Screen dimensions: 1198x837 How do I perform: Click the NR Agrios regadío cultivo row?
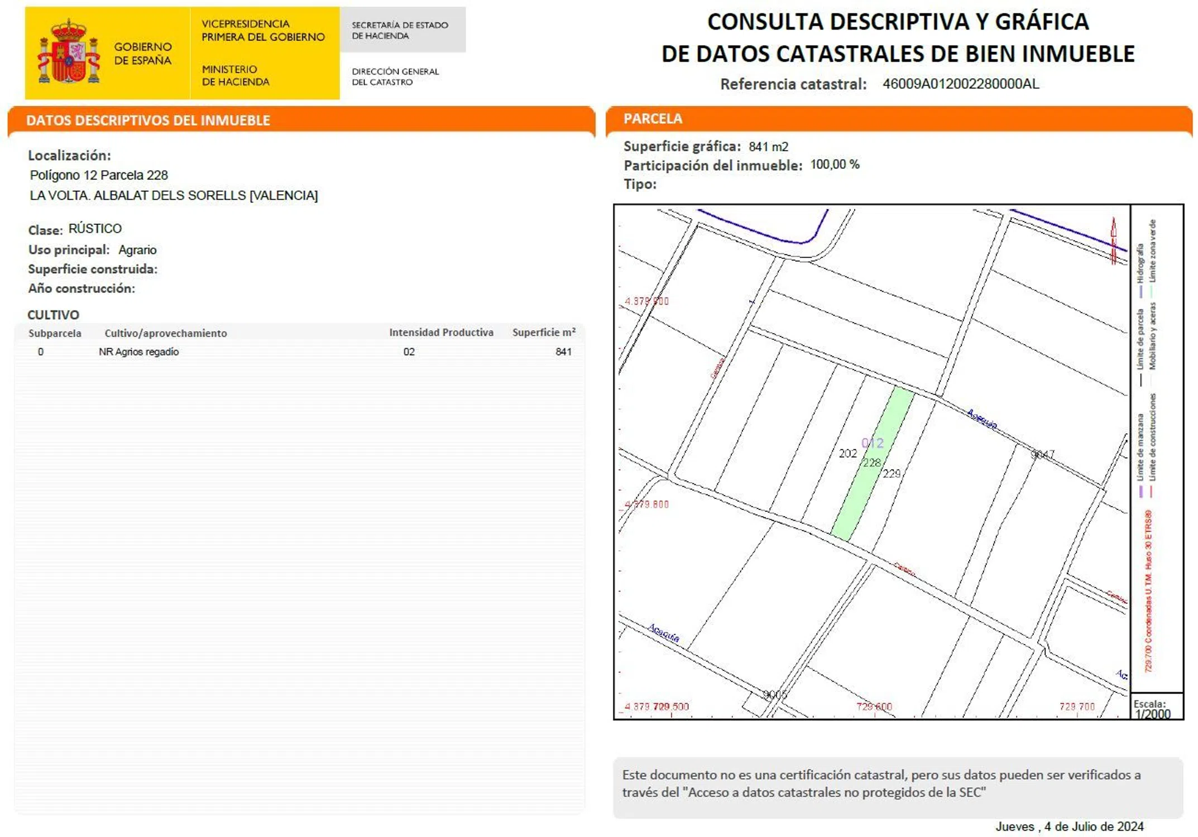(138, 352)
